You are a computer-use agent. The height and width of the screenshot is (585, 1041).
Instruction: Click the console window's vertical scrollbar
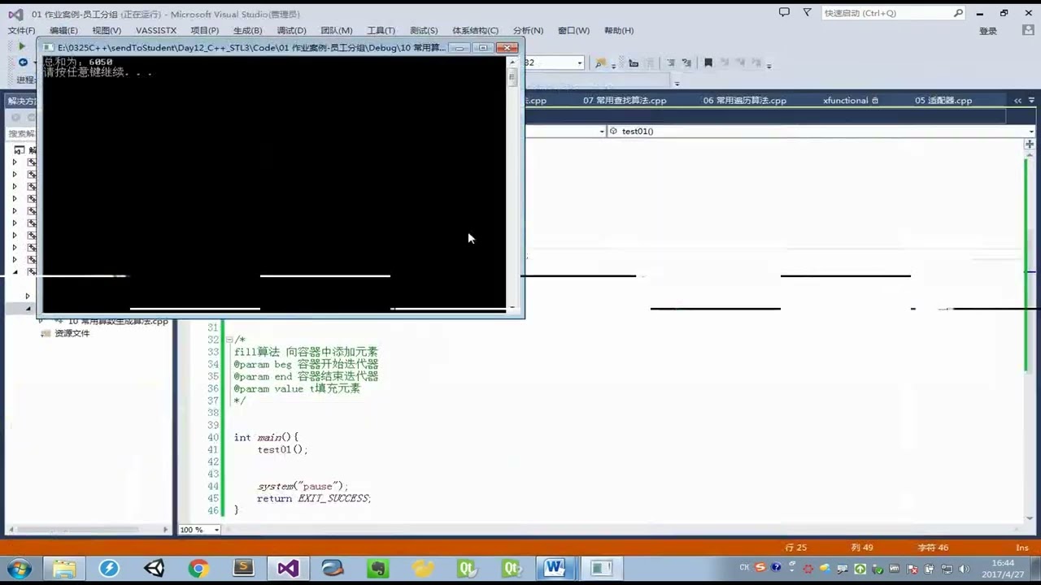(512, 185)
